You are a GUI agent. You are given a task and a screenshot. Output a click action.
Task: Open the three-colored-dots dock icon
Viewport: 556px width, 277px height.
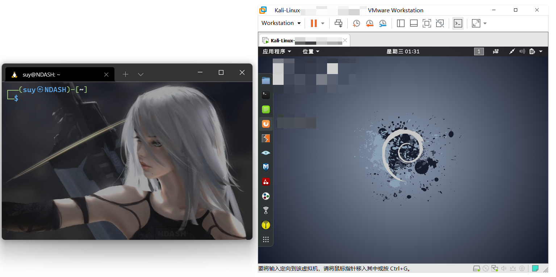coord(266,196)
